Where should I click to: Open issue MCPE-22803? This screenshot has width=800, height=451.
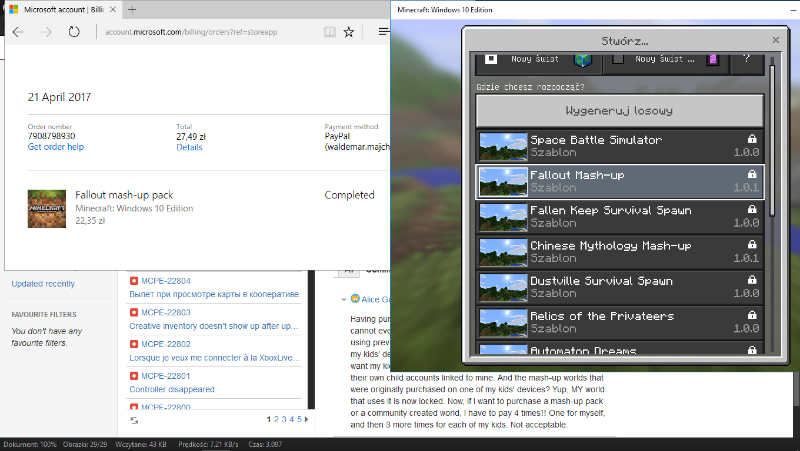click(x=166, y=312)
